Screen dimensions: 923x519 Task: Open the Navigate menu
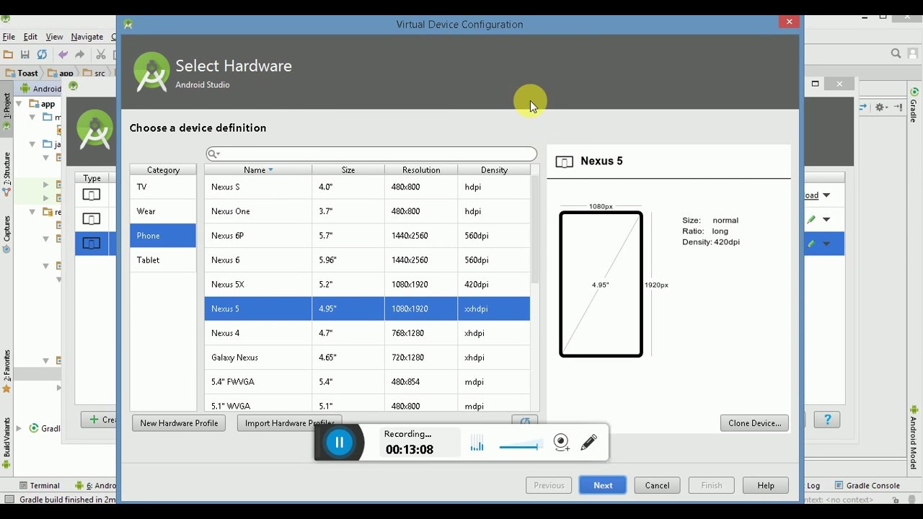coord(87,37)
